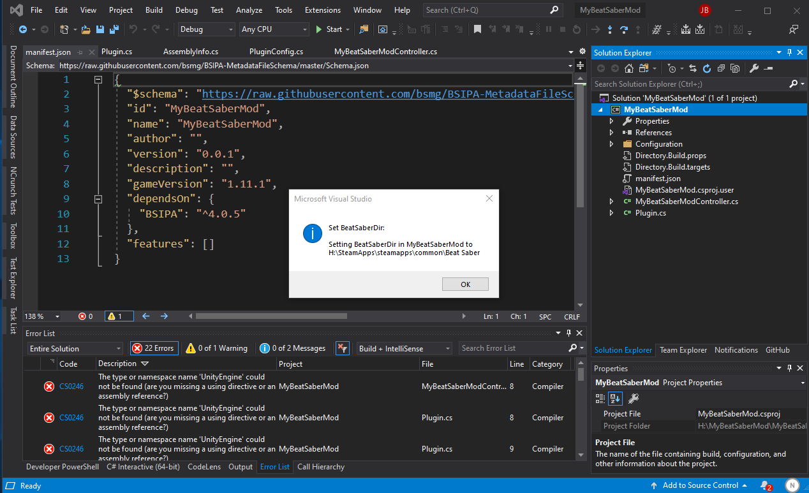
Task: Click Show All Files in Solution Explorer
Action: [x=735, y=68]
